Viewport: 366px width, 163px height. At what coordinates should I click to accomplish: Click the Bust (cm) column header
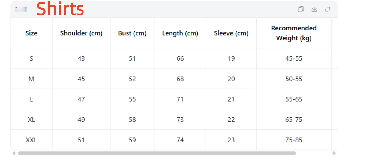coord(132,33)
